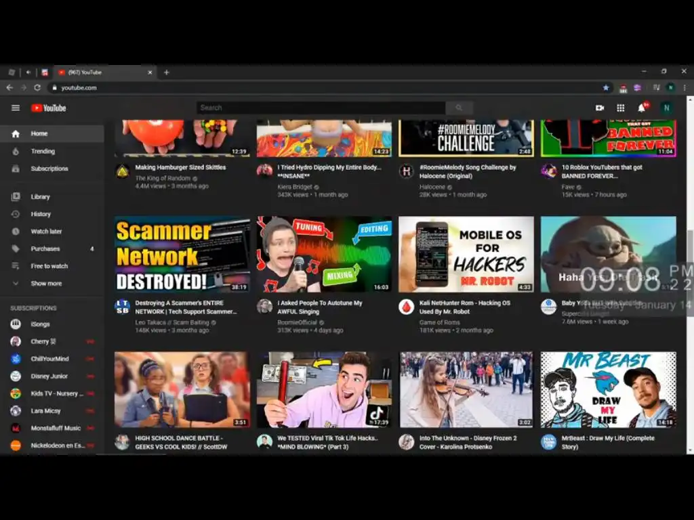694x520 pixels.
Task: Open Purchases in sidebar
Action: click(52, 248)
